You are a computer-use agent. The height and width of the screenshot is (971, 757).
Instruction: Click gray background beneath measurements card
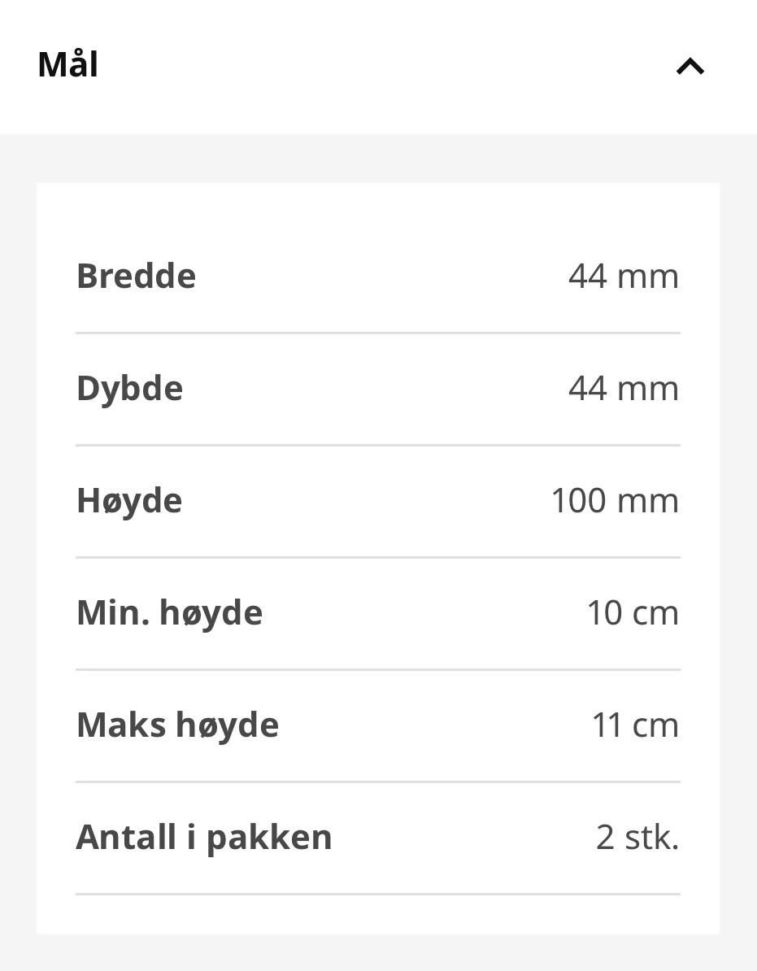click(378, 952)
